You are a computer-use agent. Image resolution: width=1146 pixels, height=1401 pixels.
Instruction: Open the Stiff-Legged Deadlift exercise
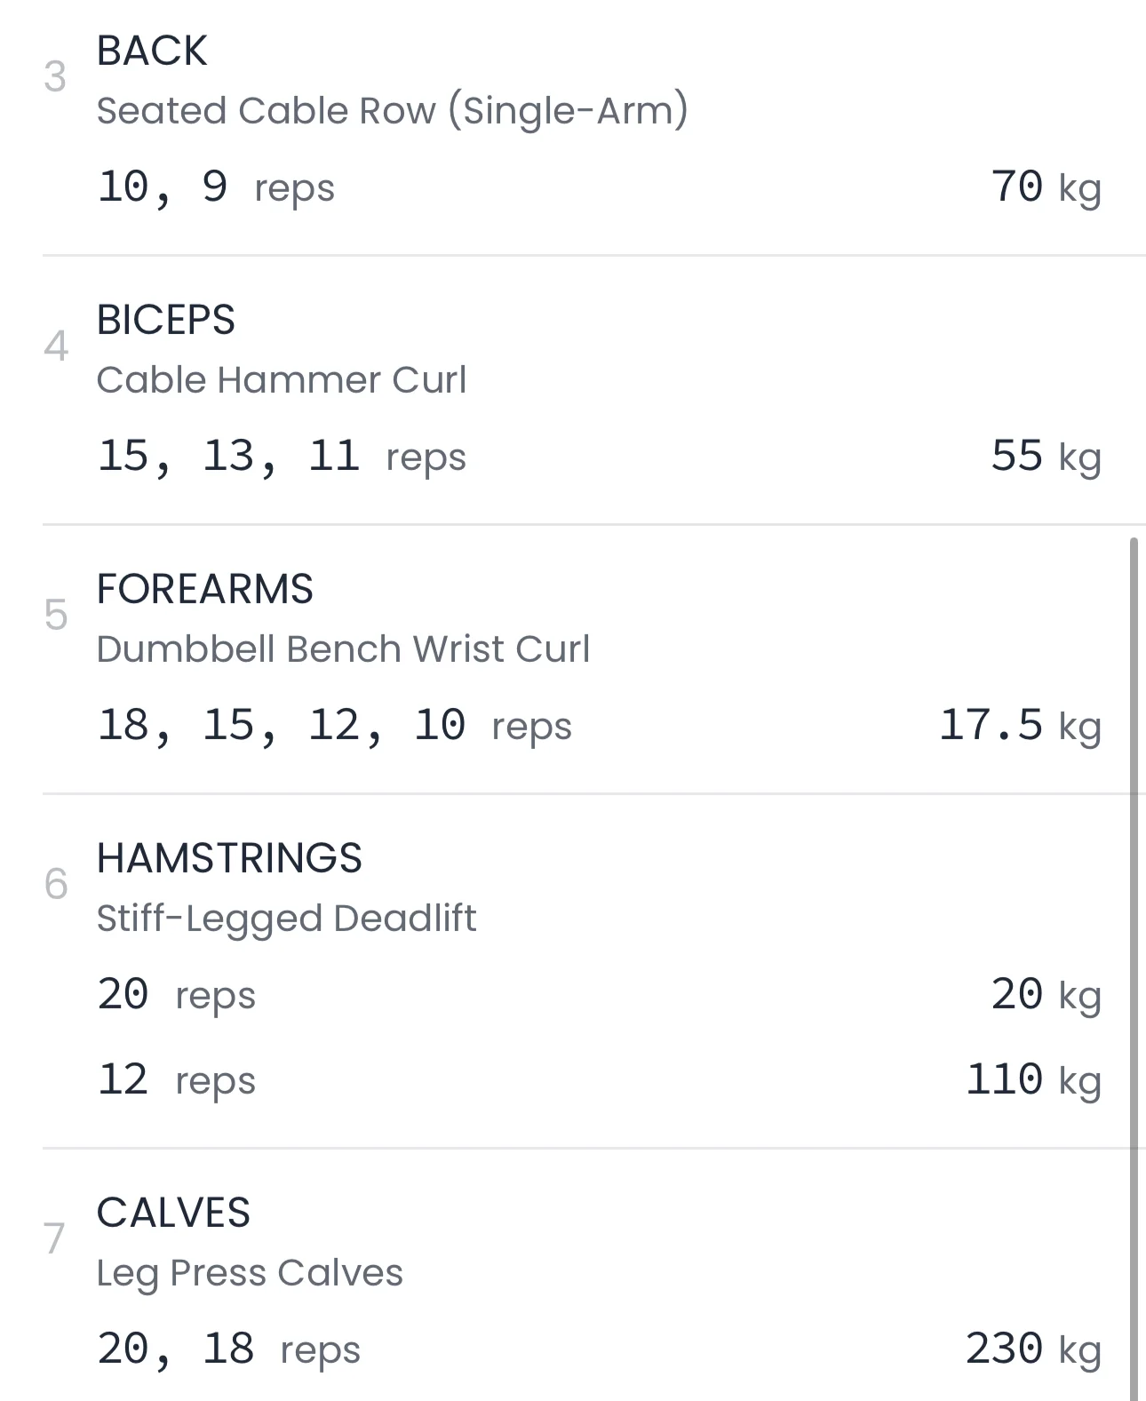(286, 919)
